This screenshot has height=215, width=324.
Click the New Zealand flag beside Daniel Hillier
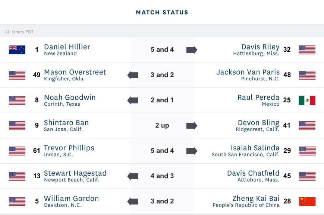(17, 50)
